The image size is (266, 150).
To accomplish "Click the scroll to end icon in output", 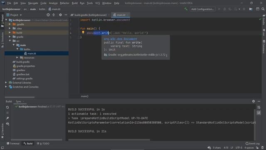I will click(x=259, y=112).
